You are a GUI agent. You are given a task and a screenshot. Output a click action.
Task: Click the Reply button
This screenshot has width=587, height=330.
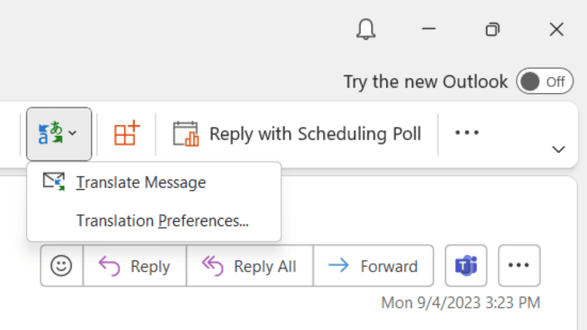click(135, 266)
